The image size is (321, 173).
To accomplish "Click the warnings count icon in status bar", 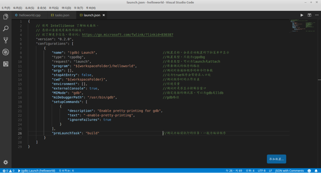I will pos(10,171).
